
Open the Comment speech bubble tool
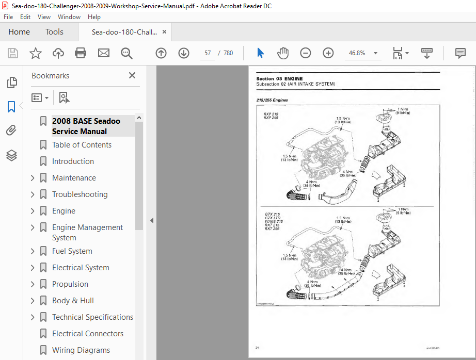[460, 53]
